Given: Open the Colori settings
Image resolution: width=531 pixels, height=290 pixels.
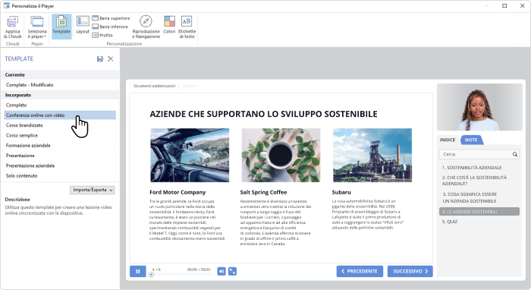Looking at the screenshot, I should click(x=169, y=25).
